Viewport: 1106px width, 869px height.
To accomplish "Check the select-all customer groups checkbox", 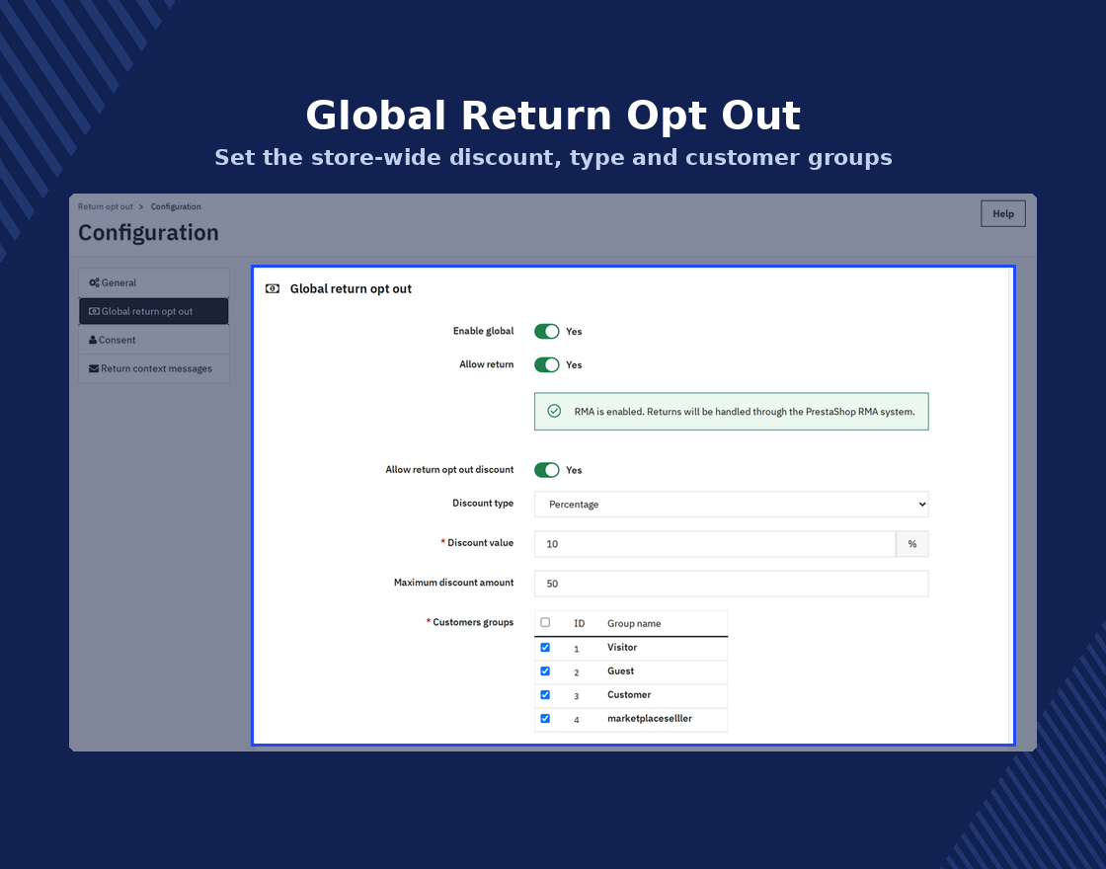I will (545, 622).
